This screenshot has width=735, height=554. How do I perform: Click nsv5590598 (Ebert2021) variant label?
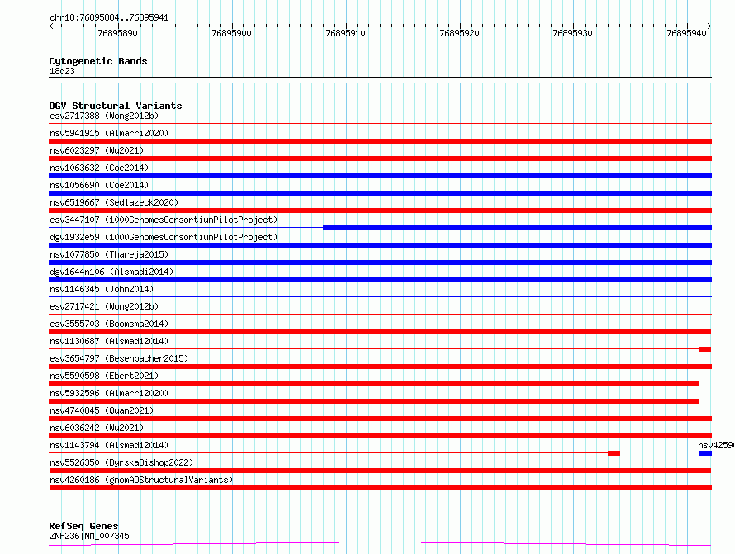point(104,376)
